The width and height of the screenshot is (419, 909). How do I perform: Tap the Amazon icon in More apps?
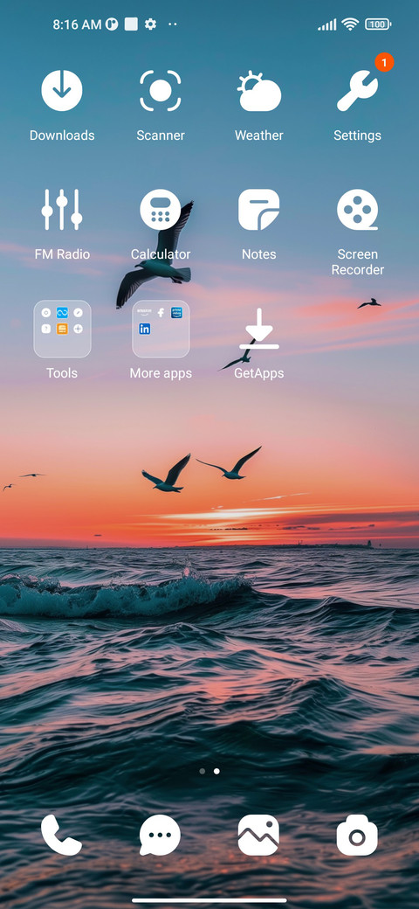(143, 312)
